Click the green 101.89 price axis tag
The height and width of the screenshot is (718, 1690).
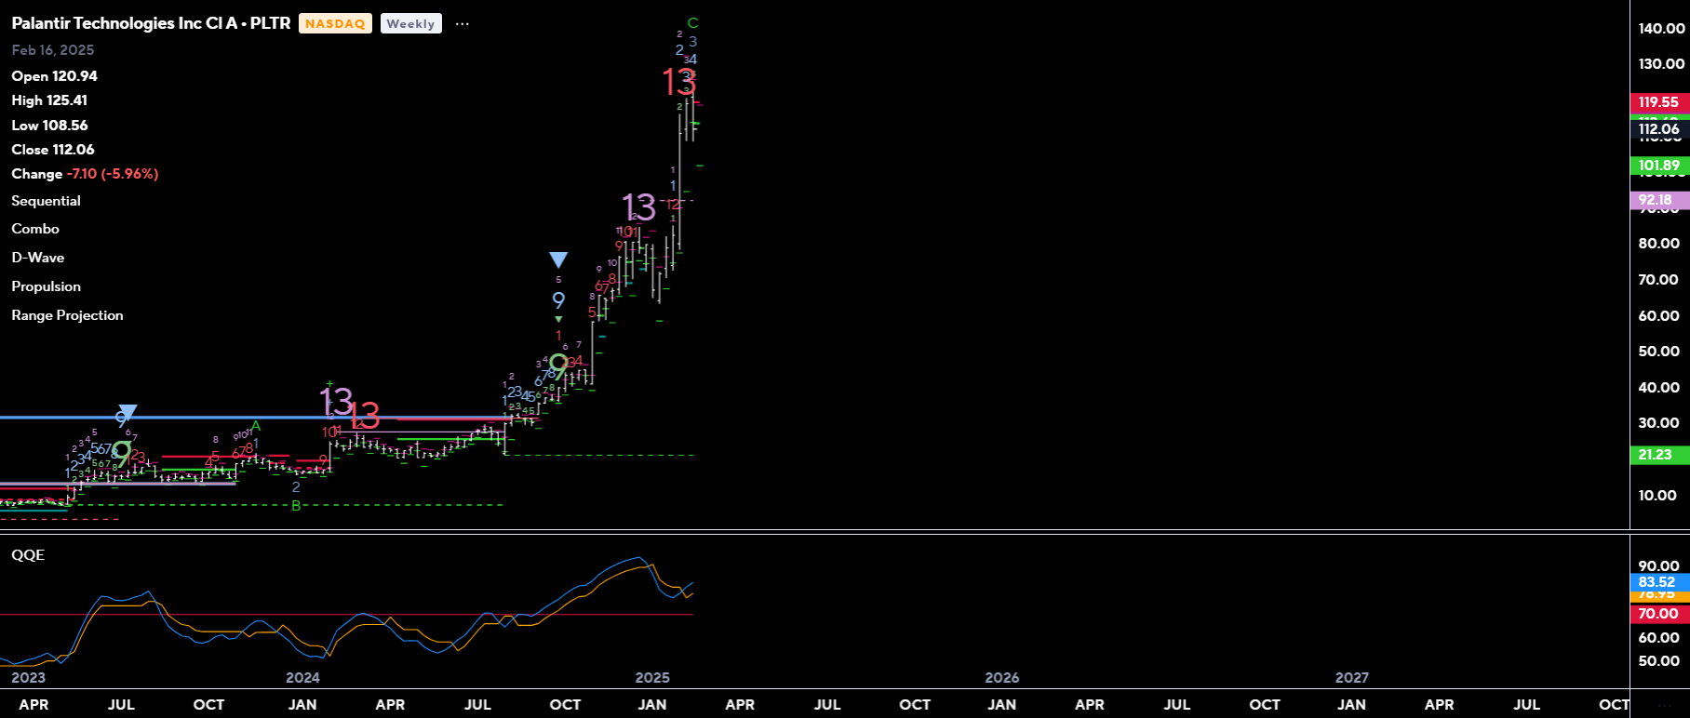pyautogui.click(x=1658, y=166)
